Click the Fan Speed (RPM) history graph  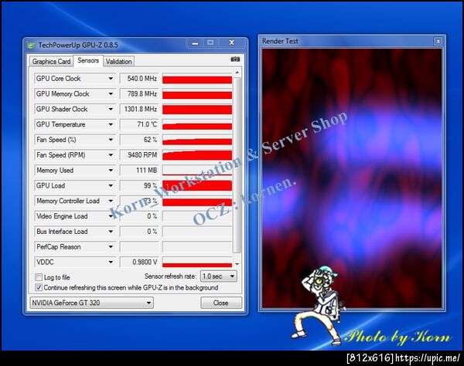[x=197, y=155]
